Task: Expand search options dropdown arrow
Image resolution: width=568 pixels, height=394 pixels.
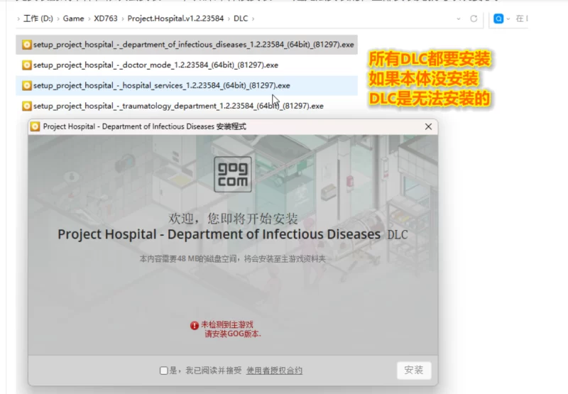Action: pyautogui.click(x=508, y=19)
